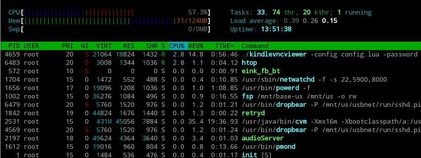Click the Uptime 13:51:38 readout
Screen dimensions: 421x158
coord(261,29)
